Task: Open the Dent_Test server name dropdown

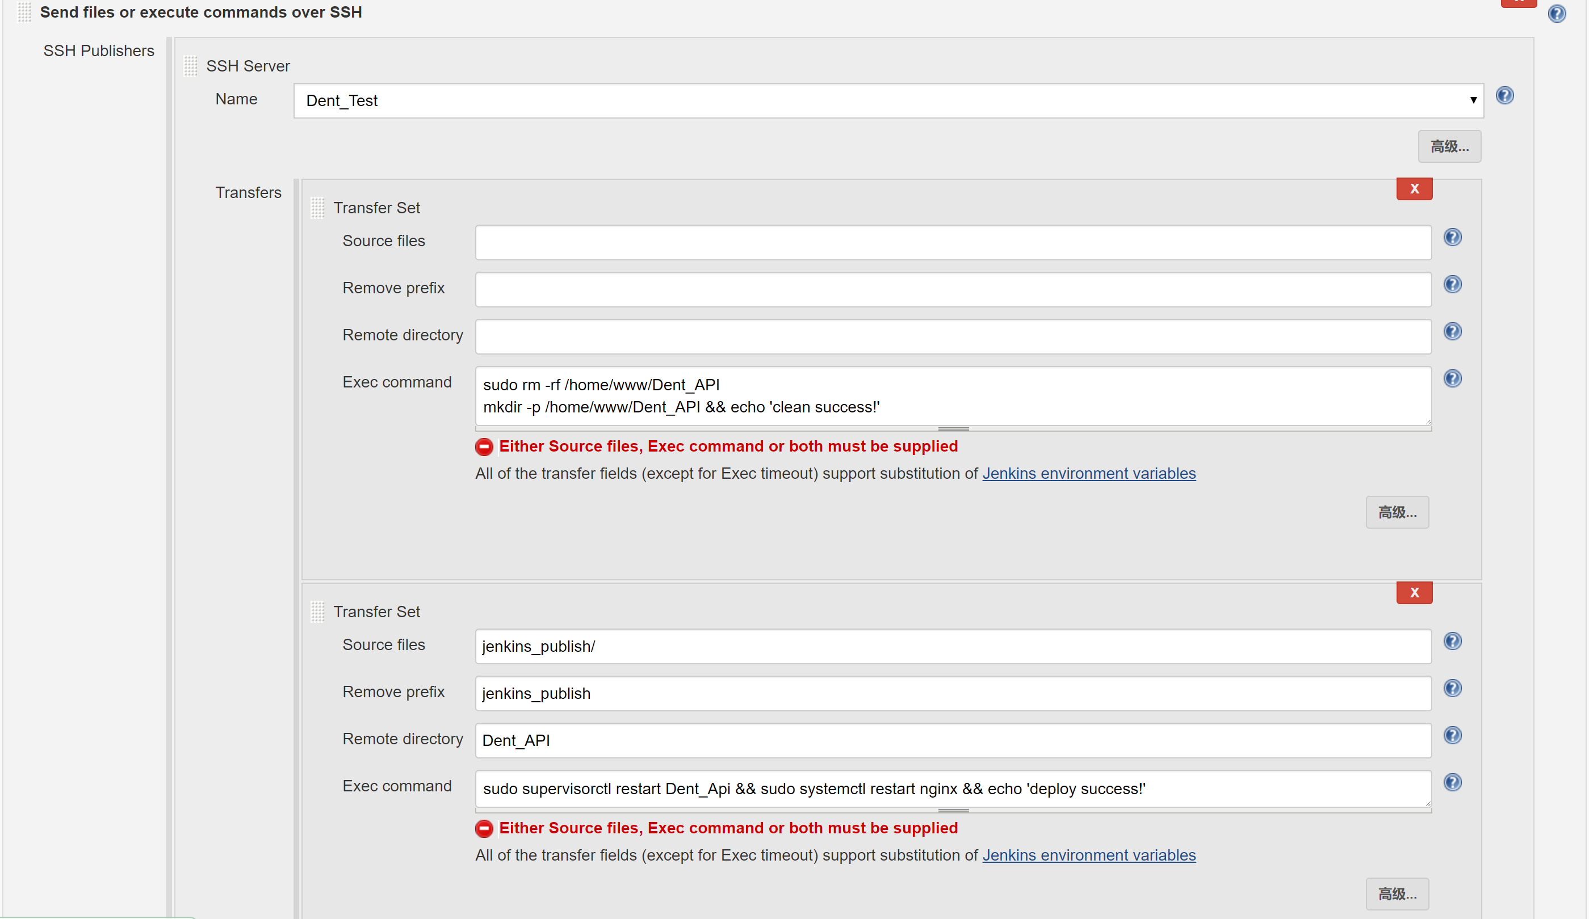Action: point(888,101)
